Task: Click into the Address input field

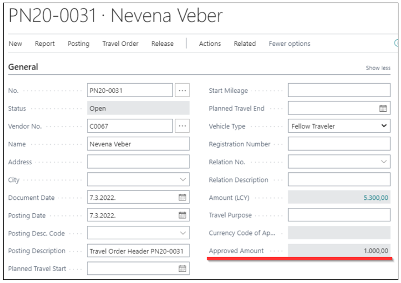Action: click(x=138, y=161)
